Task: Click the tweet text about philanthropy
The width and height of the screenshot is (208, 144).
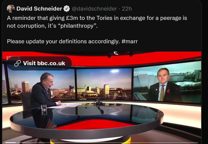Action: point(97,22)
